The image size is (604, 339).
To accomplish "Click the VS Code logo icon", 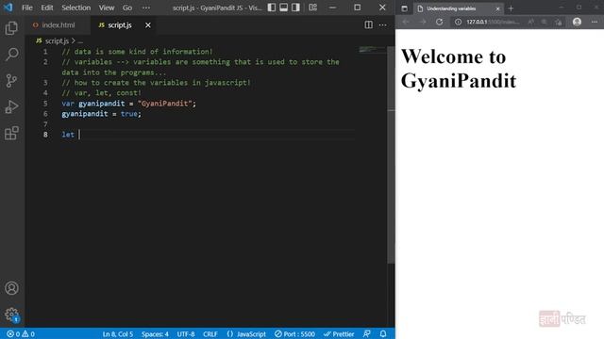I will tap(8, 8).
